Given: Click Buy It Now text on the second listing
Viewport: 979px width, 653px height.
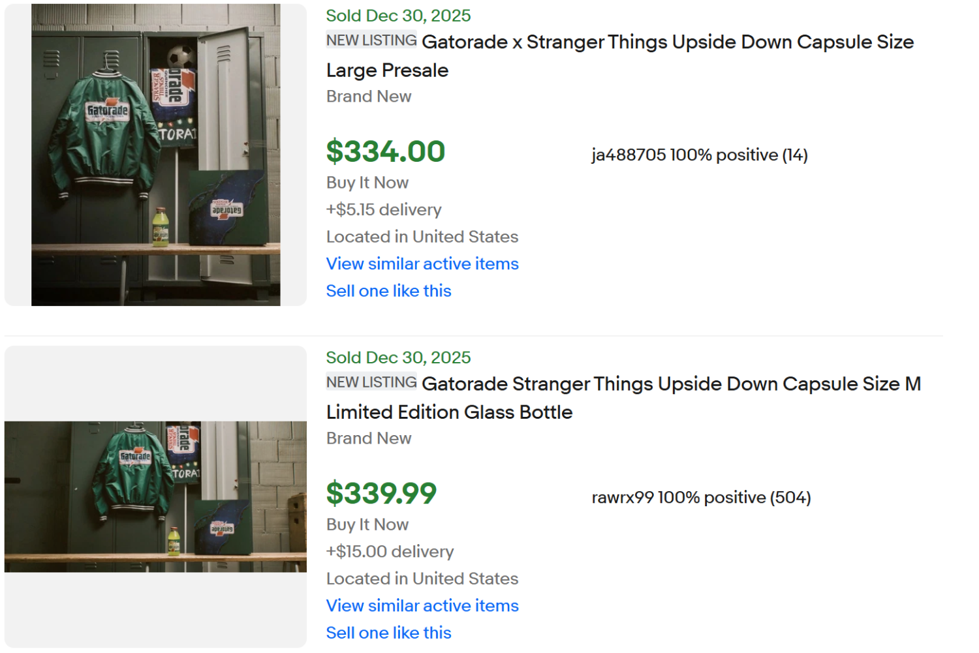Looking at the screenshot, I should pyautogui.click(x=367, y=524).
